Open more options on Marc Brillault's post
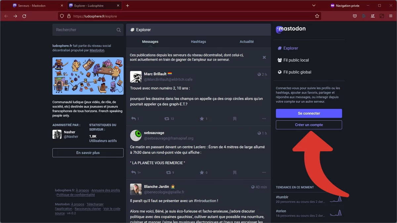This screenshot has width=397, height=223. pos(264,119)
